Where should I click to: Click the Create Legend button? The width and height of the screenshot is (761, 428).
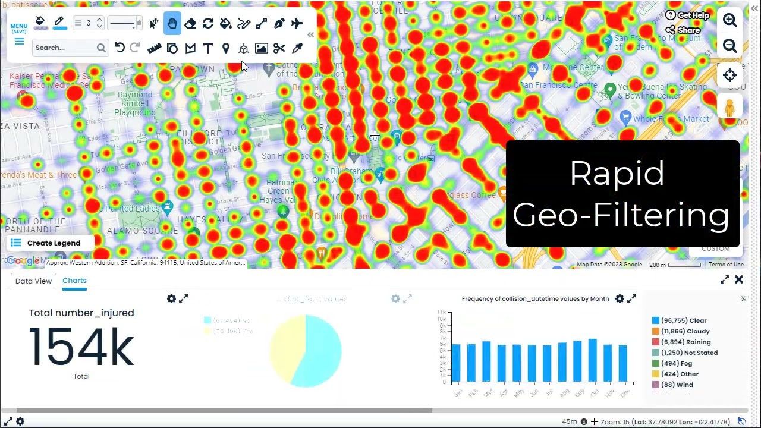(51, 243)
